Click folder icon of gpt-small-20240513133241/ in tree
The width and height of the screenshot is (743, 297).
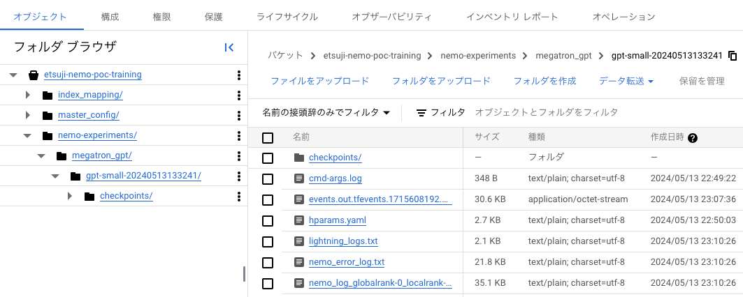(75, 176)
